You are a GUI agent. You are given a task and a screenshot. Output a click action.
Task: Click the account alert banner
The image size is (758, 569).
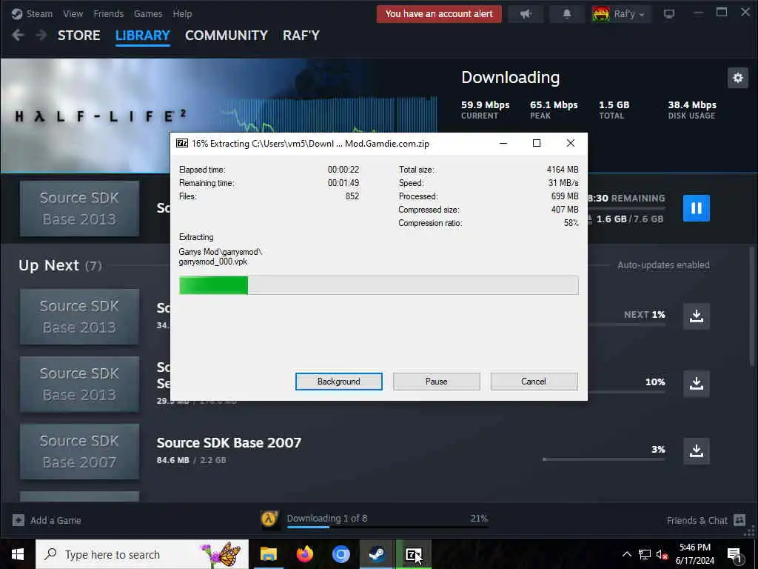439,13
